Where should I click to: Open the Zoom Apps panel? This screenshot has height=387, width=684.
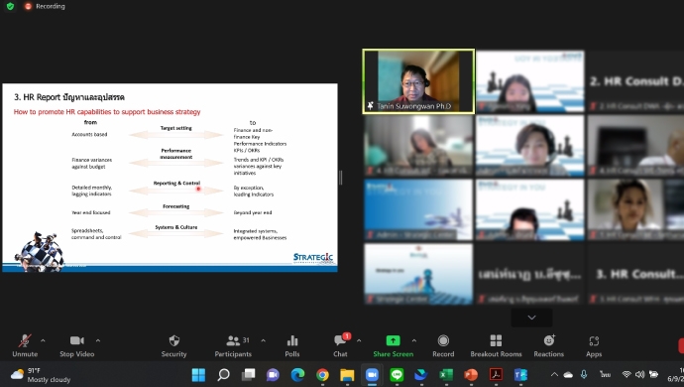coord(594,346)
